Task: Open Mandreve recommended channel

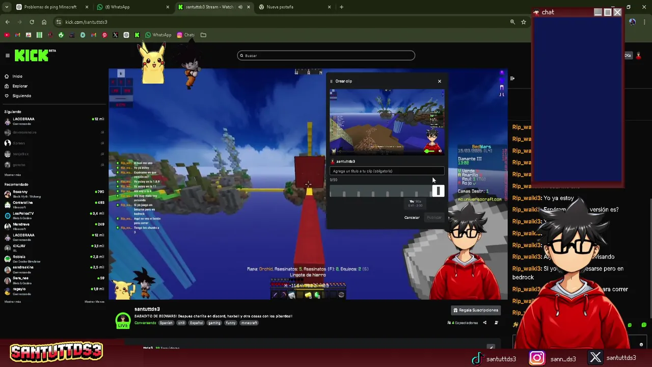Action: [53, 226]
